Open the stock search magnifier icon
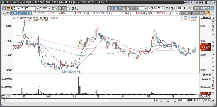 pos(56,8)
